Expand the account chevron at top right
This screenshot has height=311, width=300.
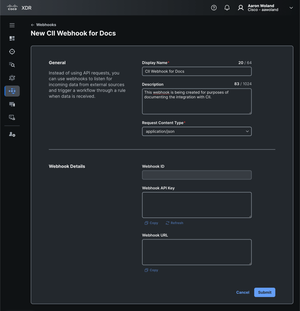tap(291, 8)
